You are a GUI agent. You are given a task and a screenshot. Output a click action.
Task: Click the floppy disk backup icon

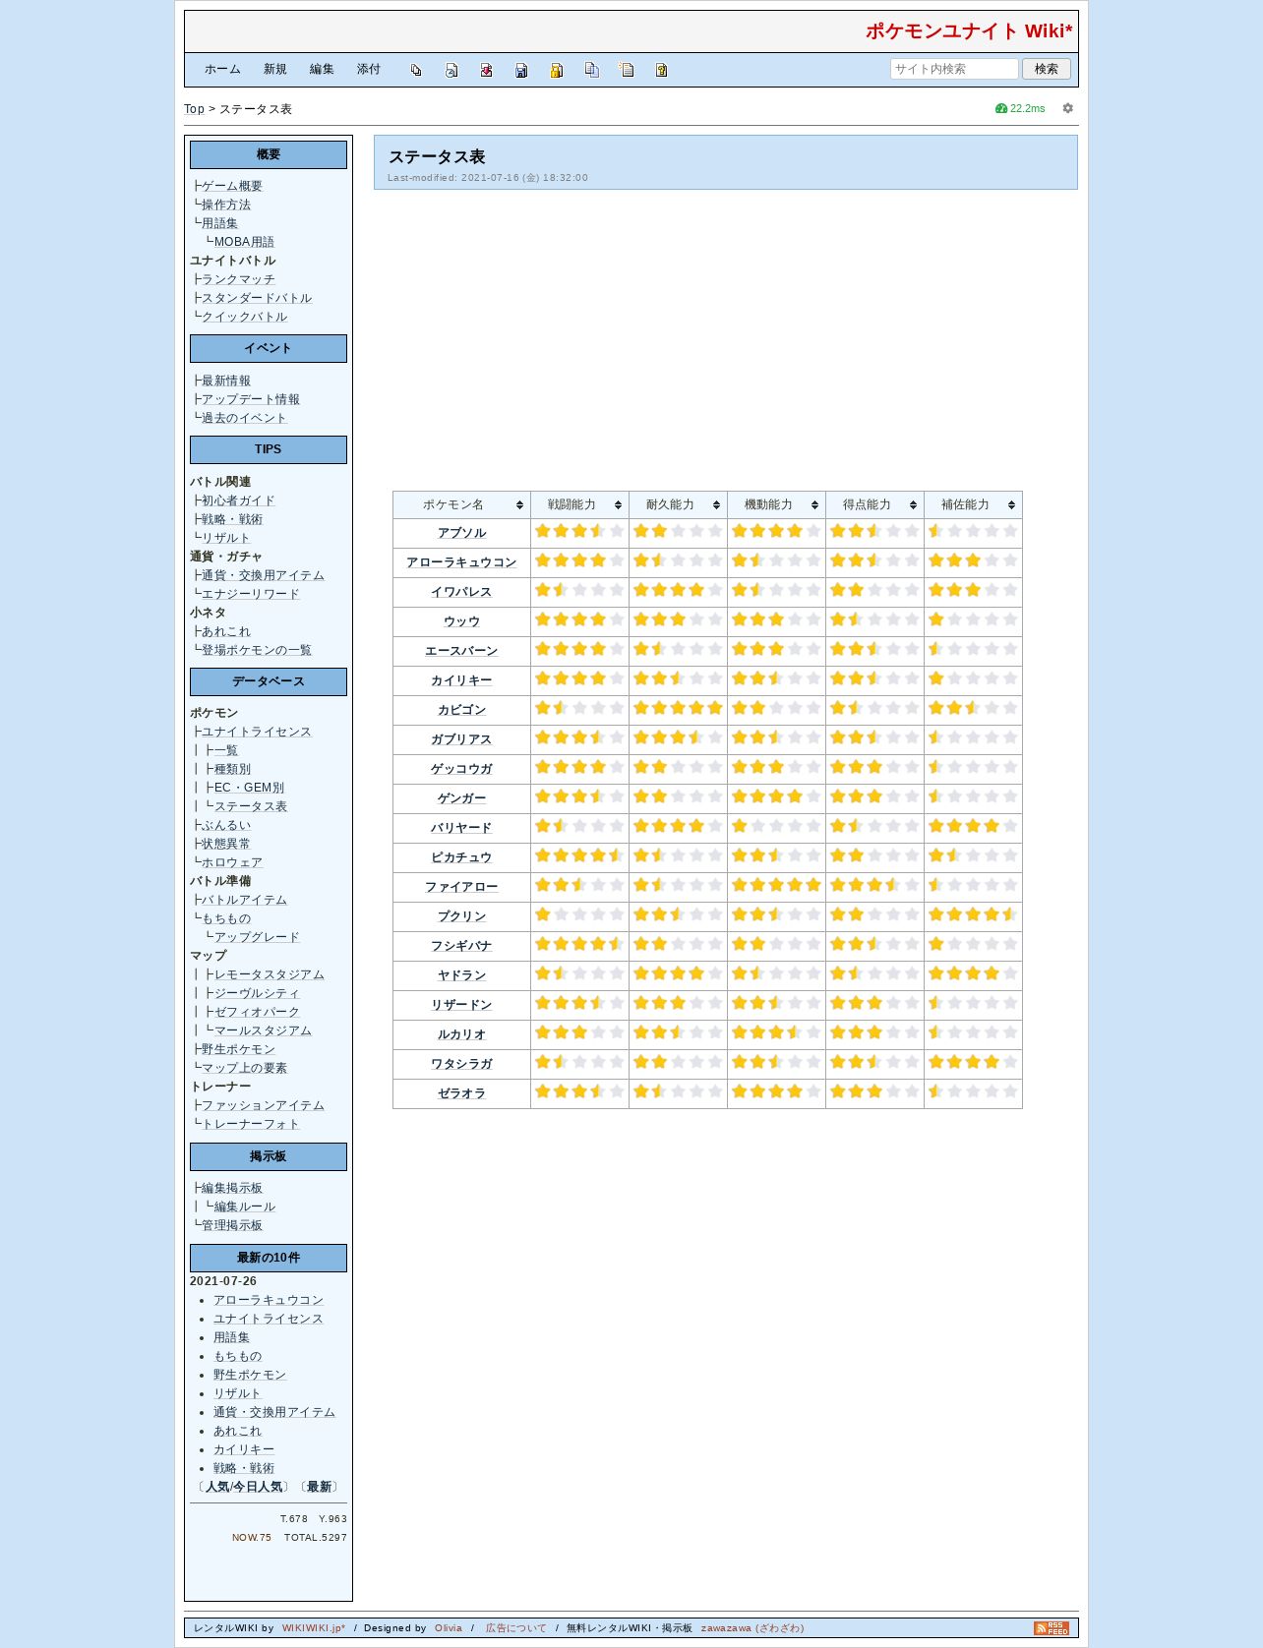(x=521, y=70)
